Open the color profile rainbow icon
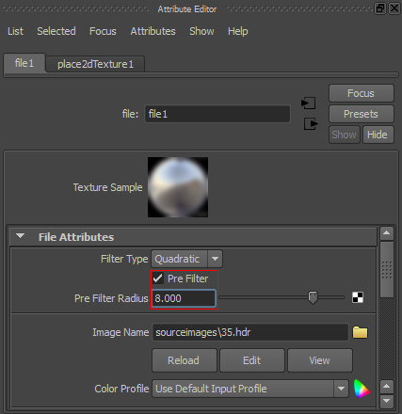402x414 pixels. (x=362, y=389)
